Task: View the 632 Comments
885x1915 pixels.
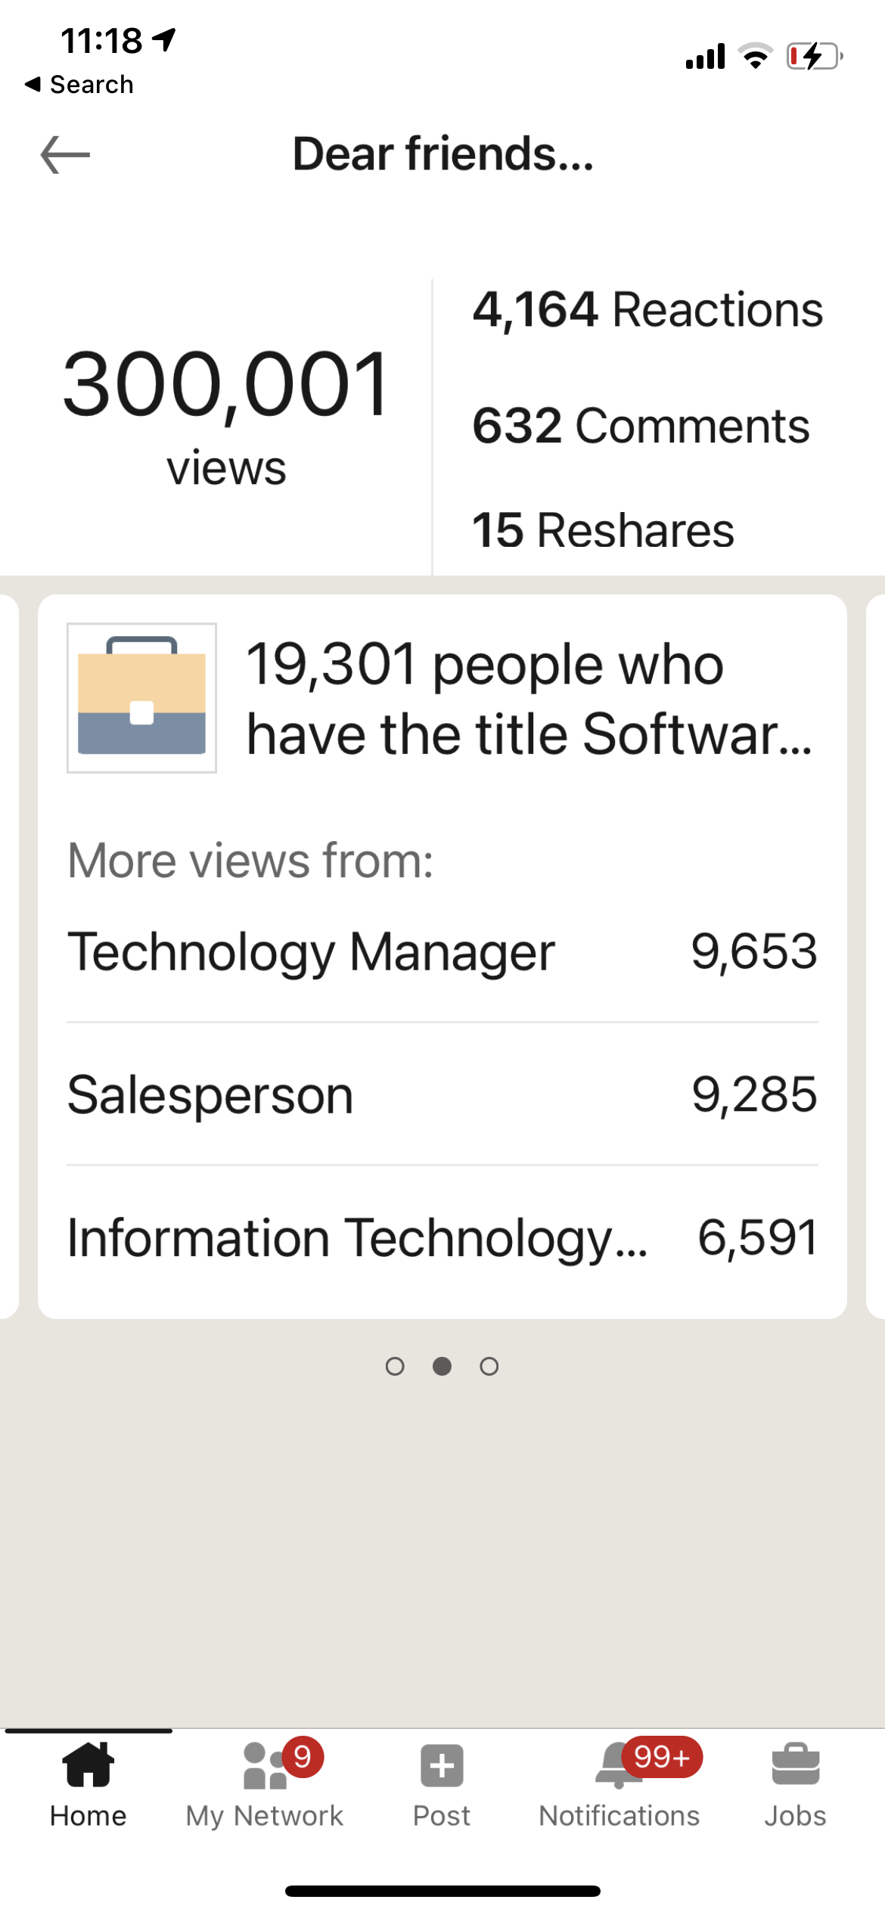Action: tap(641, 426)
